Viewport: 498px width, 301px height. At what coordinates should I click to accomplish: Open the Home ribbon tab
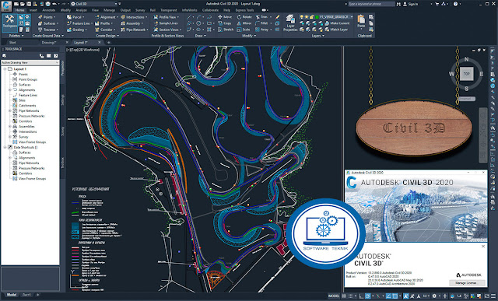coord(19,10)
